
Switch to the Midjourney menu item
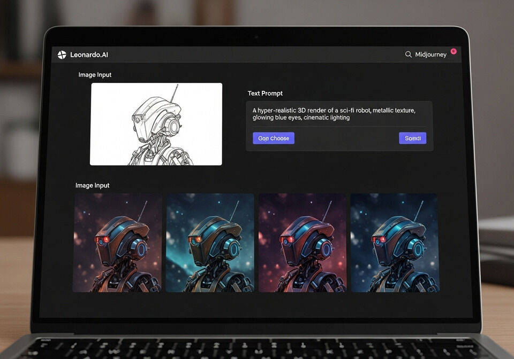(x=431, y=54)
